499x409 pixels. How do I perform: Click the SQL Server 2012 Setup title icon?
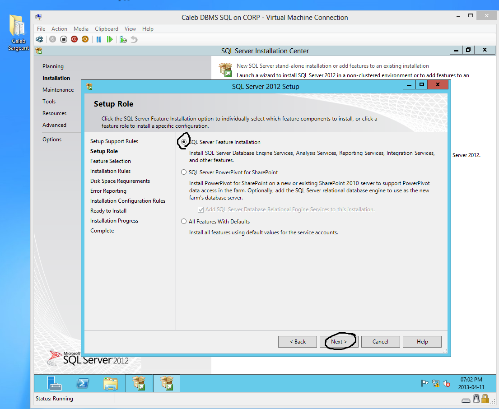[89, 87]
